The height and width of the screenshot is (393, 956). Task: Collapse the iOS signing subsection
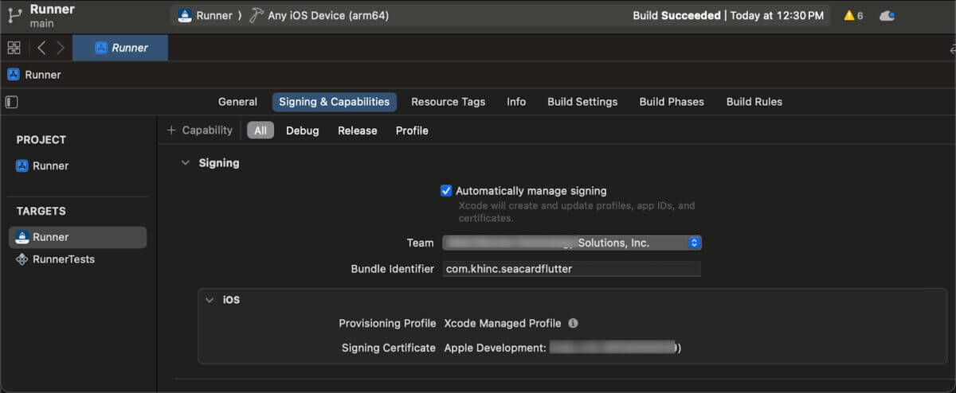(x=210, y=301)
